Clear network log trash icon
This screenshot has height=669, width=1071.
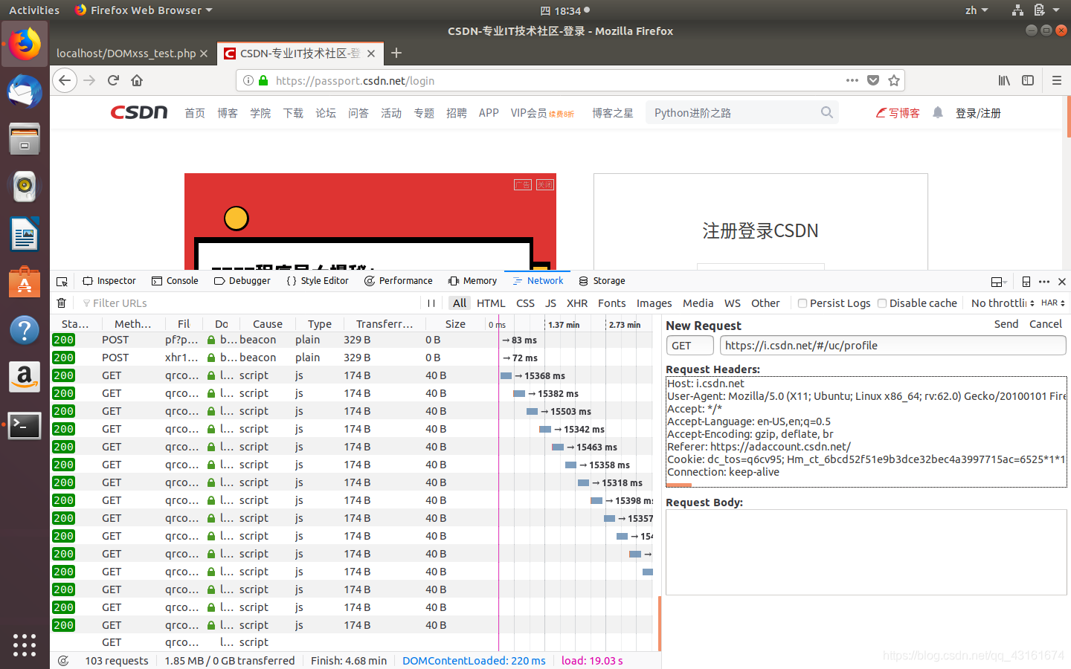[x=62, y=303]
